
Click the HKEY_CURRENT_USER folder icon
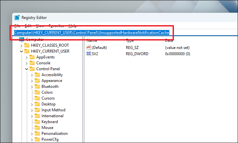(x=27, y=51)
